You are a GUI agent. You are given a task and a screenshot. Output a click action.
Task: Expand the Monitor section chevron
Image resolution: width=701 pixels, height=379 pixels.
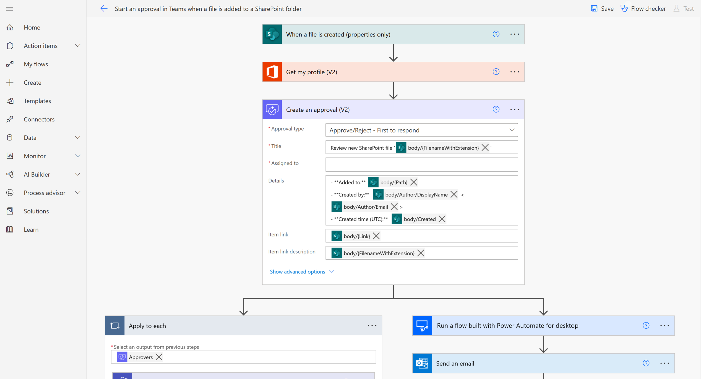click(x=78, y=156)
